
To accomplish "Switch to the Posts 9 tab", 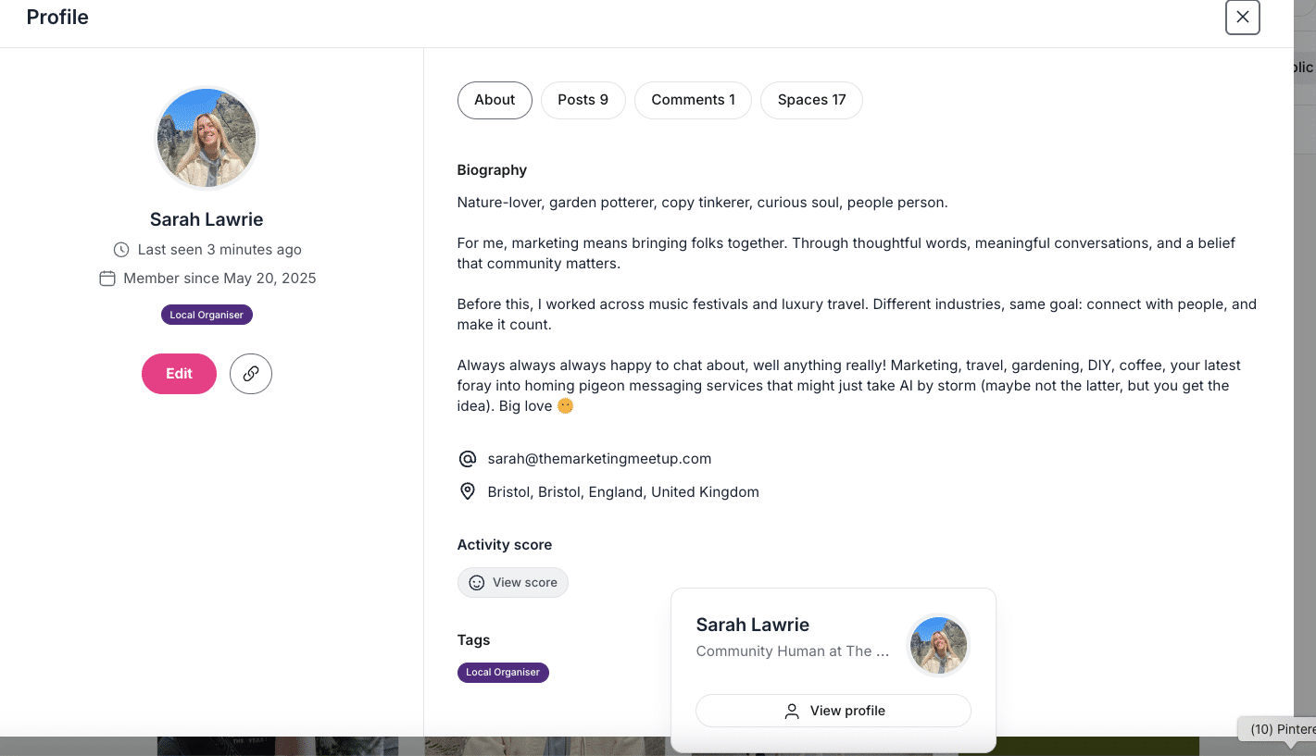I will click(x=583, y=100).
